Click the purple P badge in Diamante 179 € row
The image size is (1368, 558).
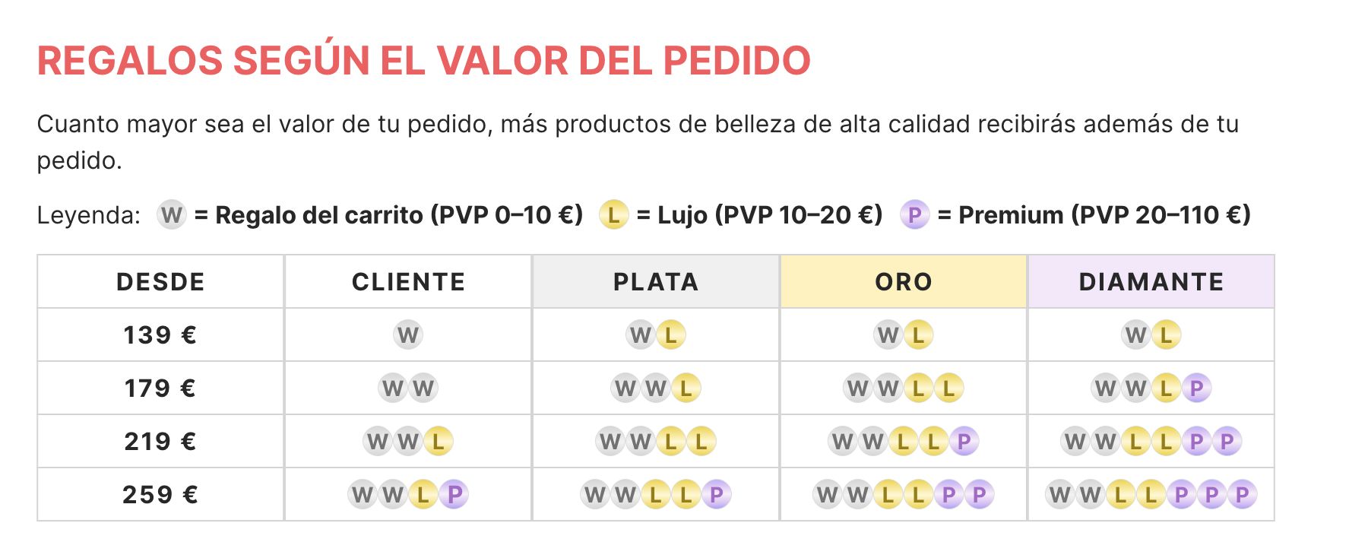[x=1196, y=388]
